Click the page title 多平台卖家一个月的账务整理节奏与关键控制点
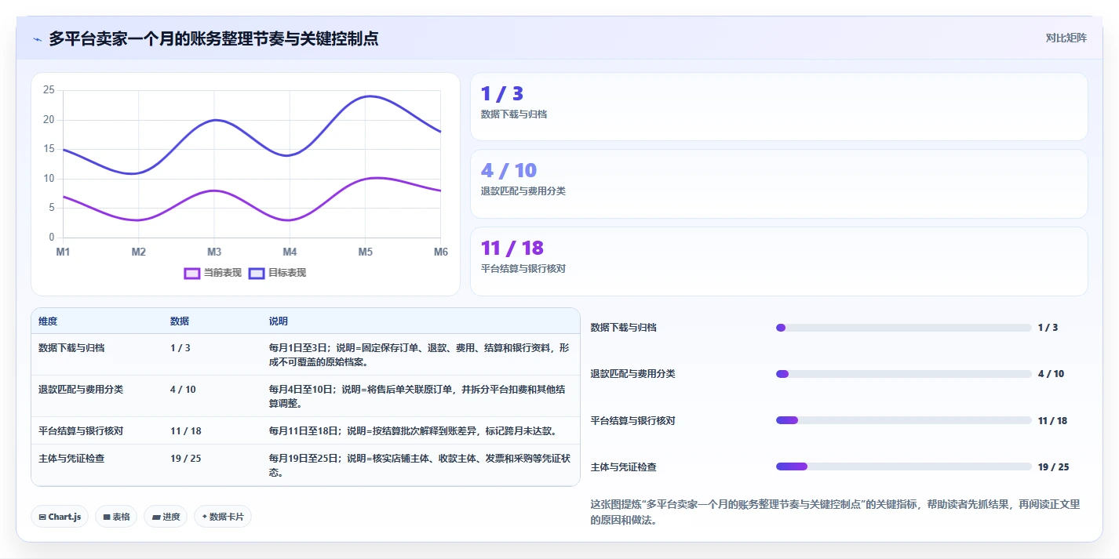The height and width of the screenshot is (559, 1119). 213,38
